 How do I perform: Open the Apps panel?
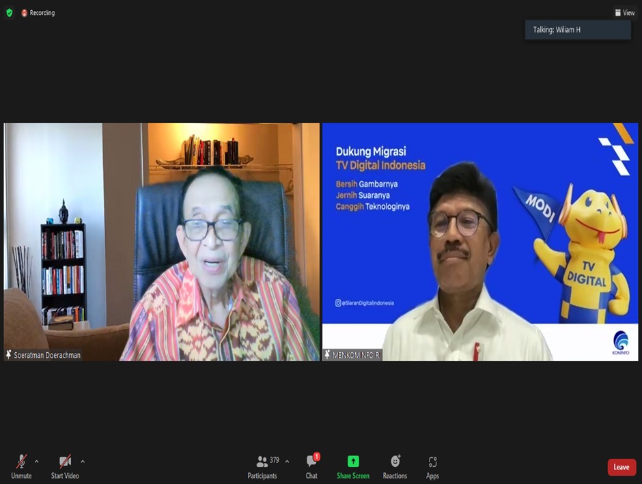(433, 466)
